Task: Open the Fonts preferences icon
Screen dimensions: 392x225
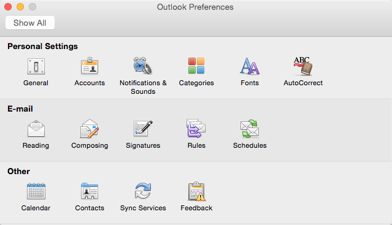Action: [250, 66]
